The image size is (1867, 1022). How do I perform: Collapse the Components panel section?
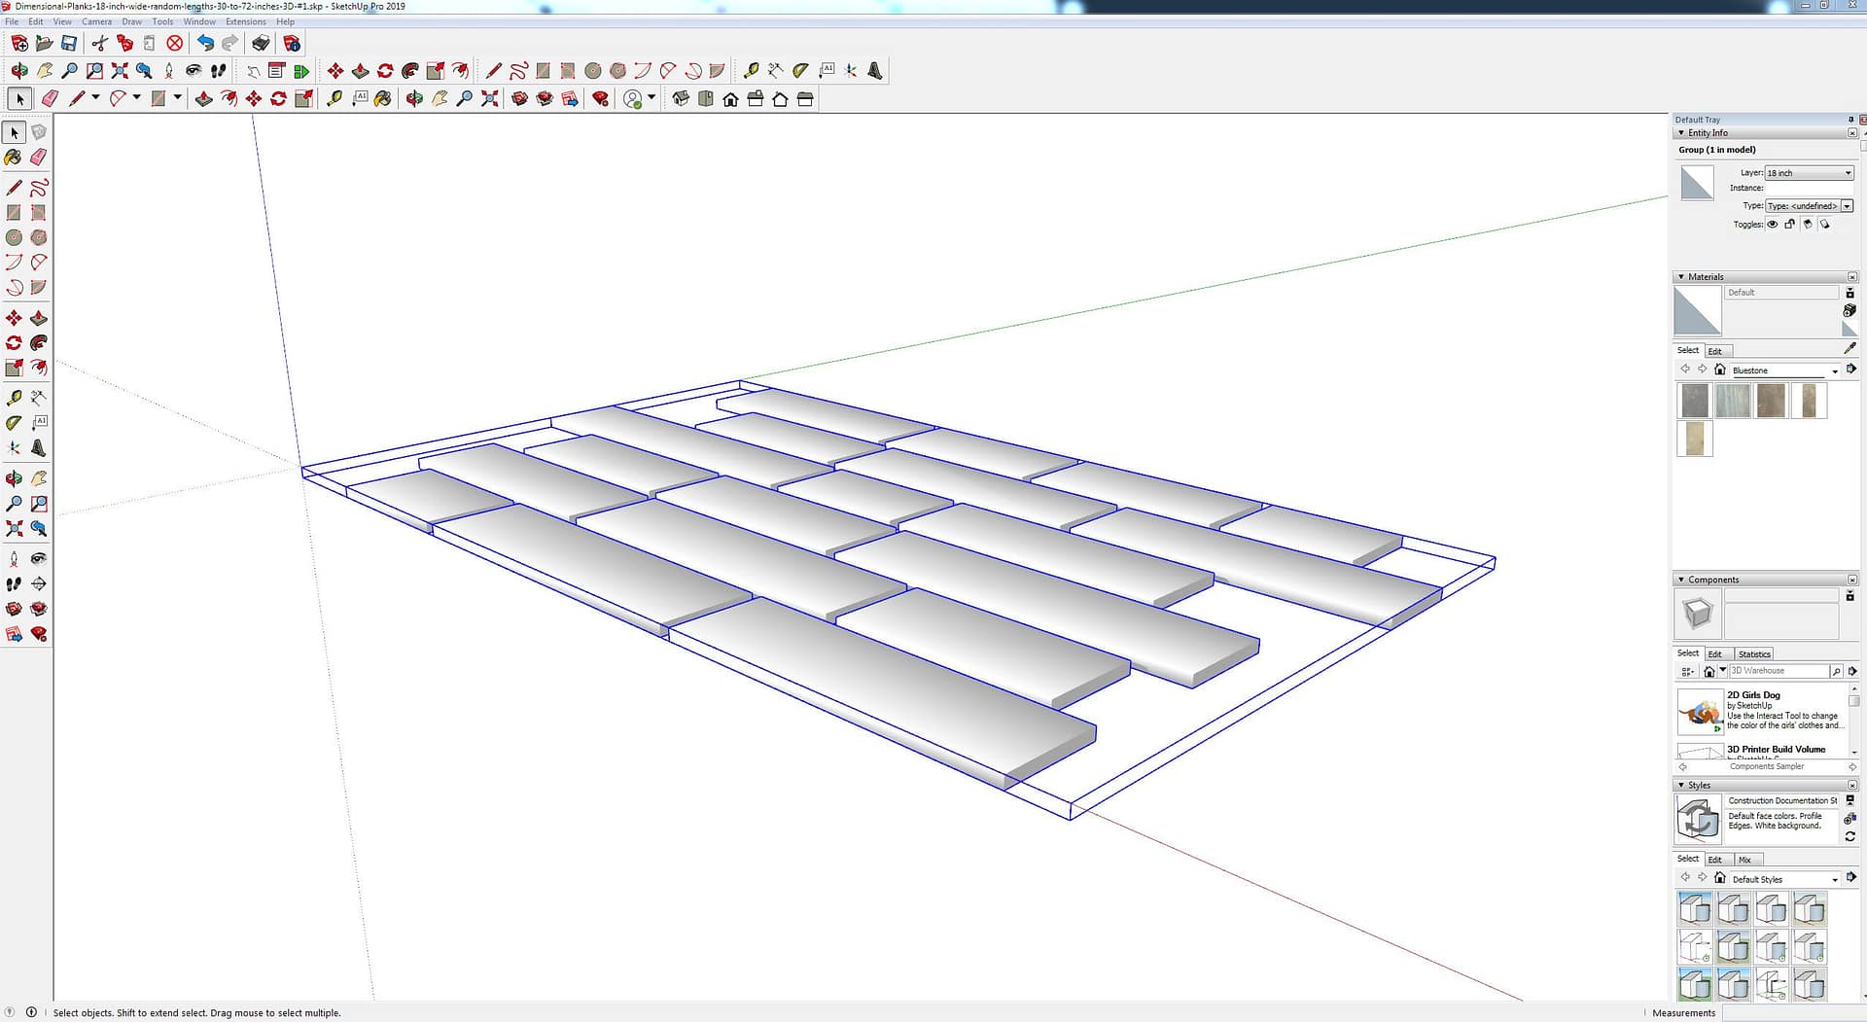click(x=1681, y=580)
